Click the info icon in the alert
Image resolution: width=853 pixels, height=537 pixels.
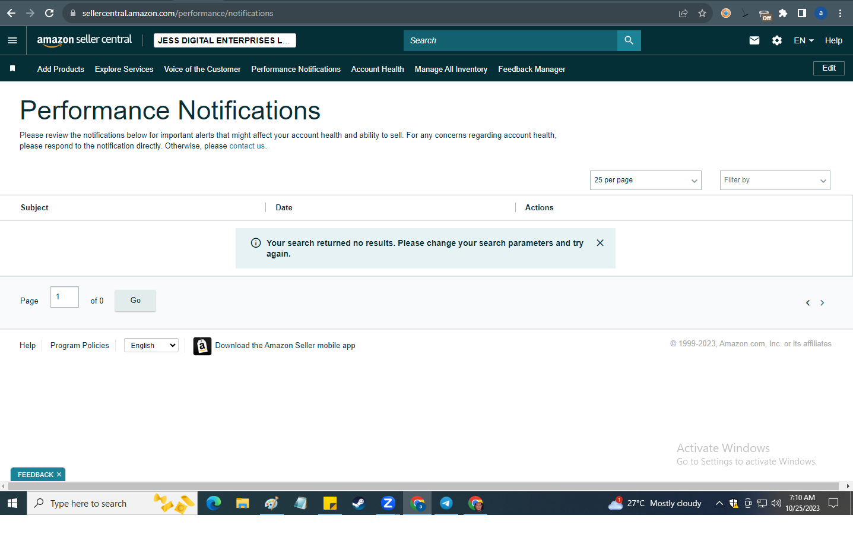click(x=256, y=243)
